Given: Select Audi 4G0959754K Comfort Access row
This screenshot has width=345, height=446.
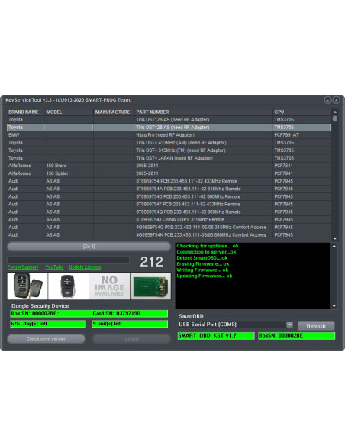Looking at the screenshot, I should 169,234.
